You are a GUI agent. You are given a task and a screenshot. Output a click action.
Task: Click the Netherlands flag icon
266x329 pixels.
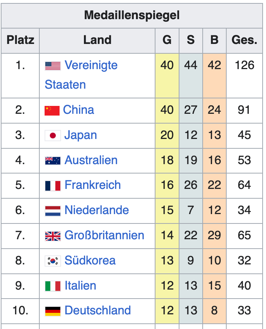(x=52, y=211)
